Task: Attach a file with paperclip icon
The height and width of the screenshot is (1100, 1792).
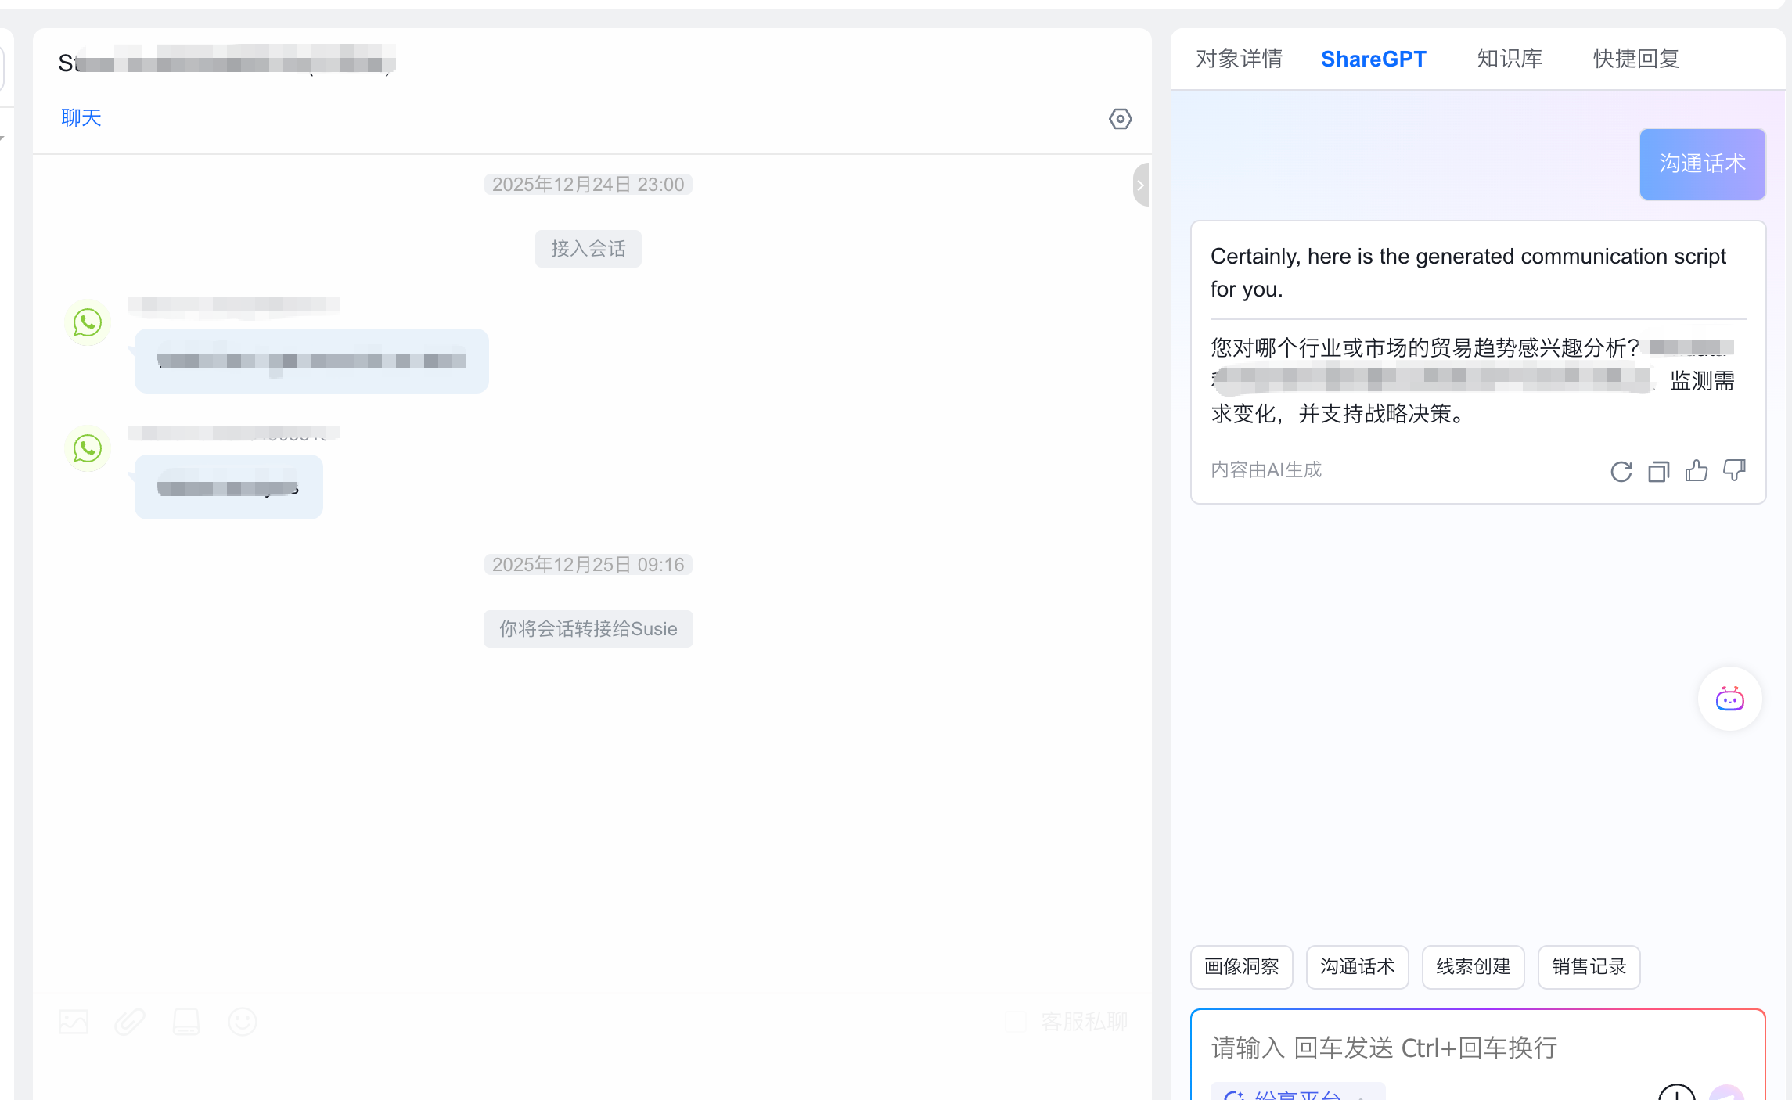Action: (x=130, y=1022)
